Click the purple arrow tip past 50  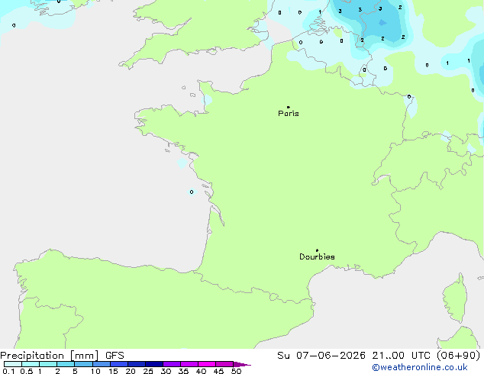tap(242, 364)
